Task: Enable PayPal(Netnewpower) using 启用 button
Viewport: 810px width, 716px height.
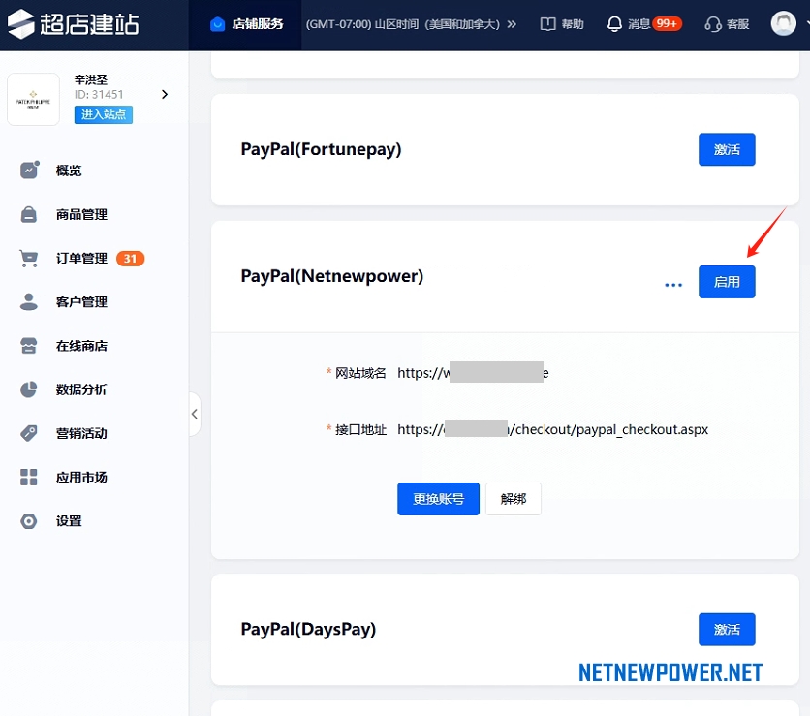Action: pyautogui.click(x=727, y=282)
